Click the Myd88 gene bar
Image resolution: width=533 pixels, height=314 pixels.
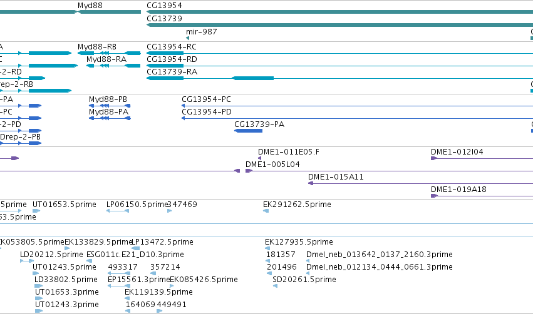click(109, 12)
